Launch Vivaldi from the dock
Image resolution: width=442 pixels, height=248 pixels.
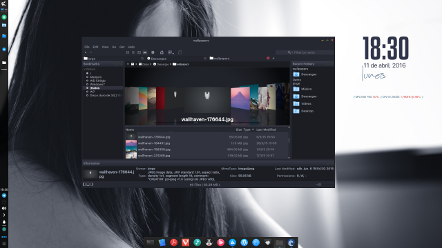coord(185,242)
